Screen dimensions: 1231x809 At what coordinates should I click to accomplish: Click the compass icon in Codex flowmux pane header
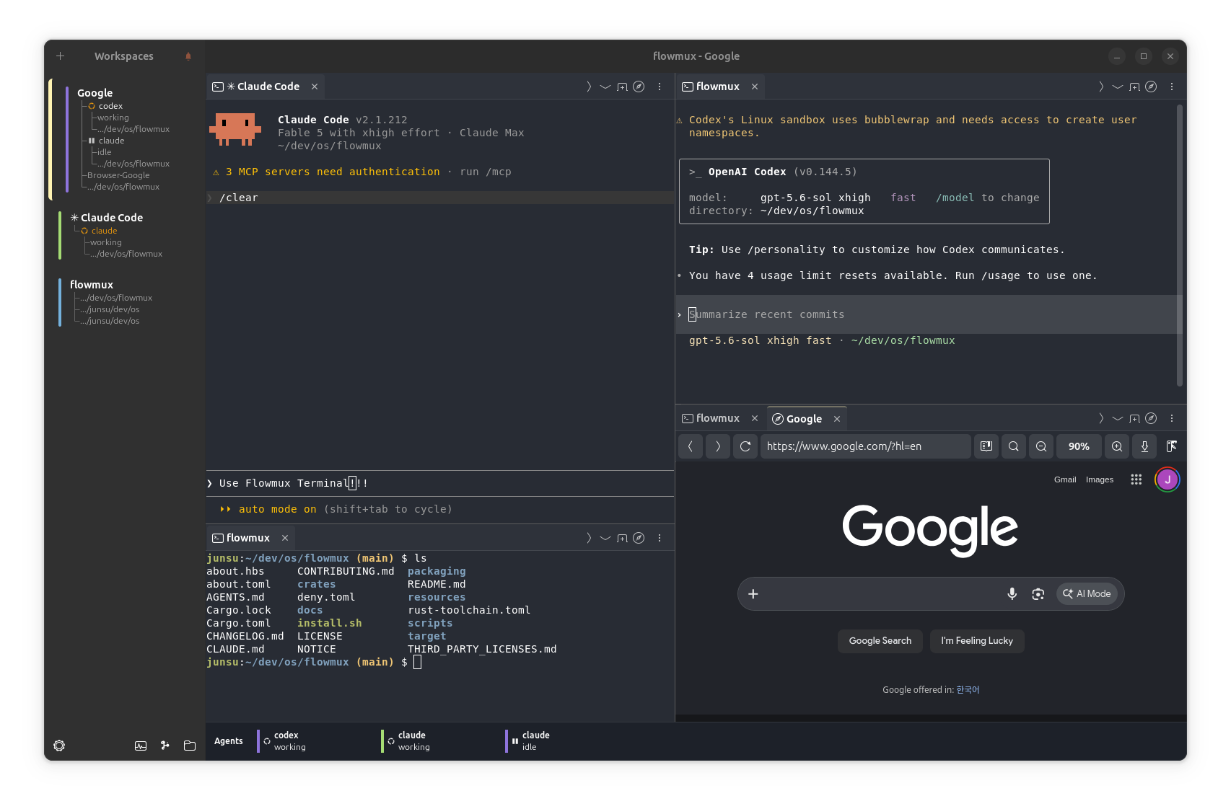(x=1151, y=87)
